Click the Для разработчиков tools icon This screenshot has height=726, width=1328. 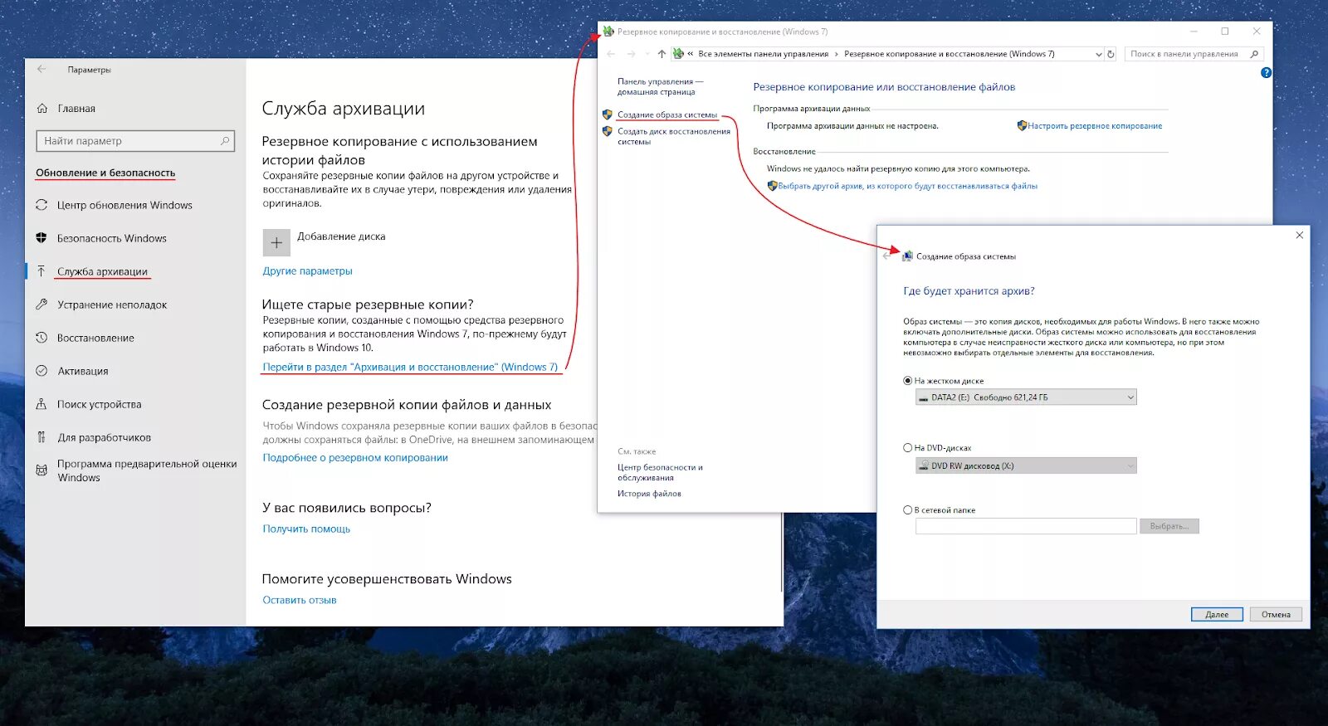click(x=41, y=437)
